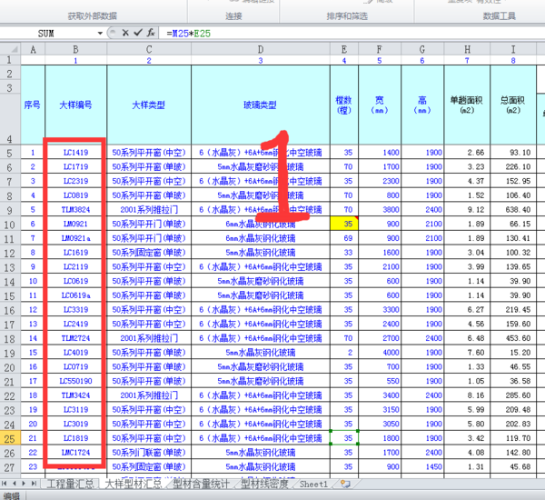Cancel the formula entry with the X icon
The height and width of the screenshot is (500, 545).
coord(125,33)
